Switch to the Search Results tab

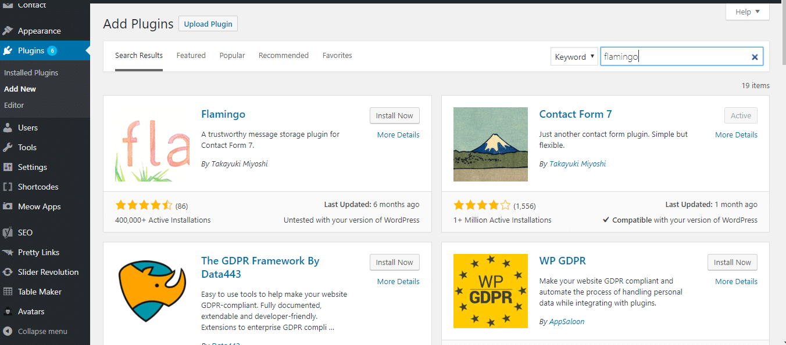coord(139,56)
